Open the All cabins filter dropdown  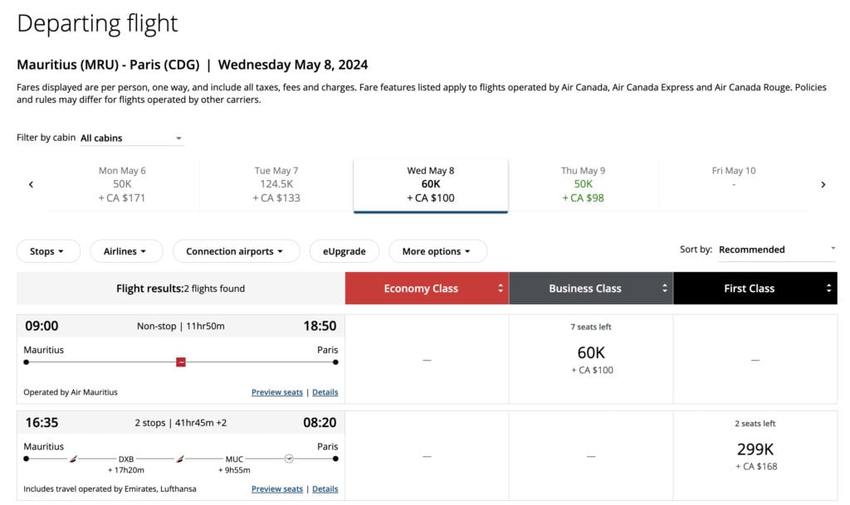pyautogui.click(x=130, y=138)
